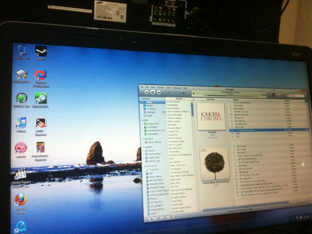Select Movies in the iTunes Library sidebar
This screenshot has width=312, height=234.
(x=148, y=105)
